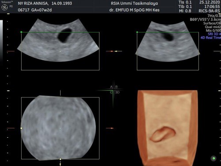Screen dimensions: 221x166
Task: Click the green render-box handle in panel A
Action: coord(21,32)
